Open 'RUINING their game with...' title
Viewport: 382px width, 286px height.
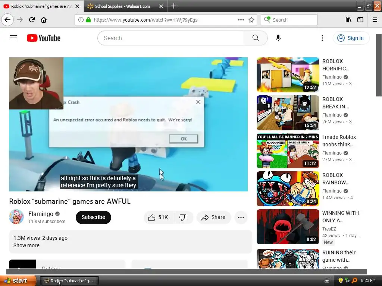click(x=339, y=256)
